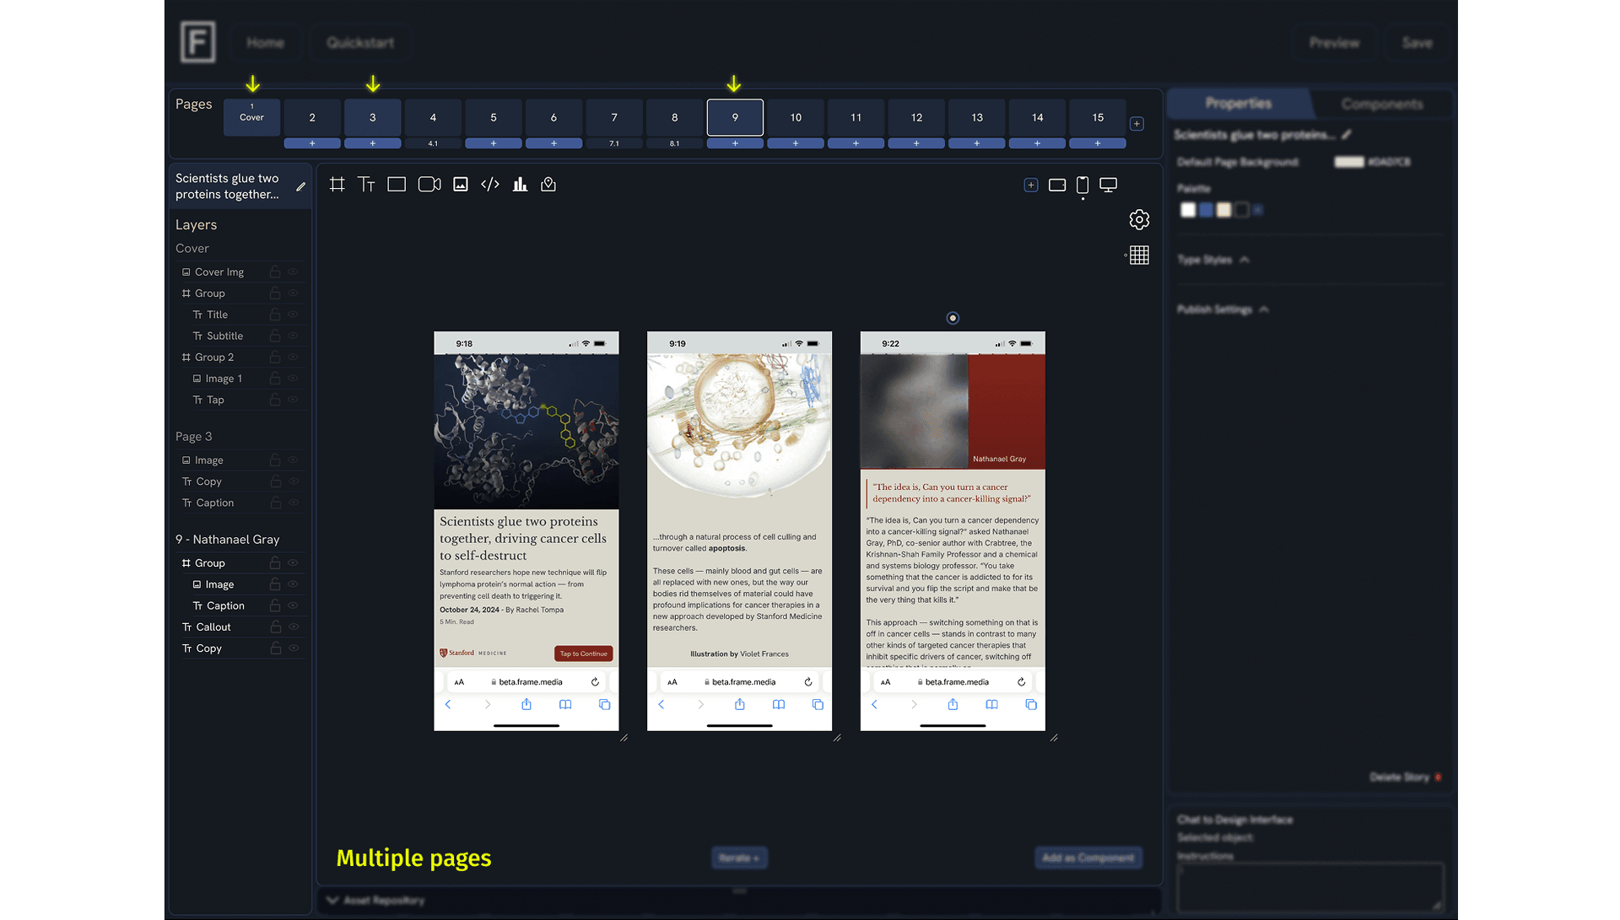Collapse the Type Styles section

pos(1246,260)
